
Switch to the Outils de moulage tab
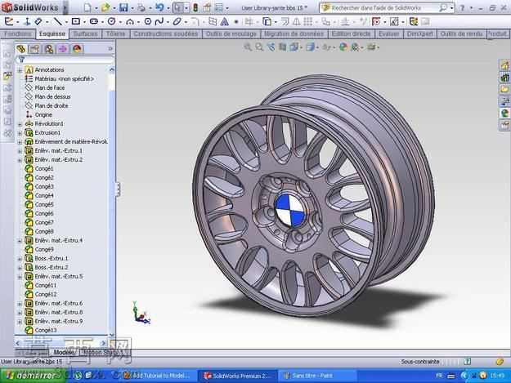click(x=231, y=33)
